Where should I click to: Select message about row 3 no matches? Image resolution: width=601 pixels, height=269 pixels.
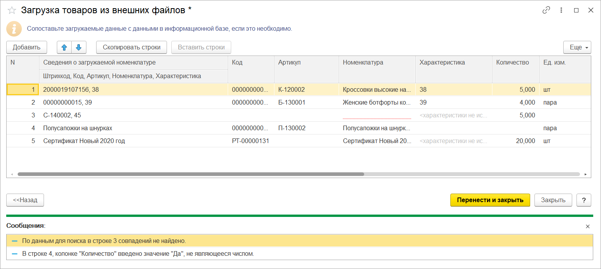104,241
